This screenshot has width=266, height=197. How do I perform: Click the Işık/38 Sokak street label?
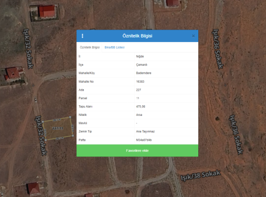click(200, 175)
